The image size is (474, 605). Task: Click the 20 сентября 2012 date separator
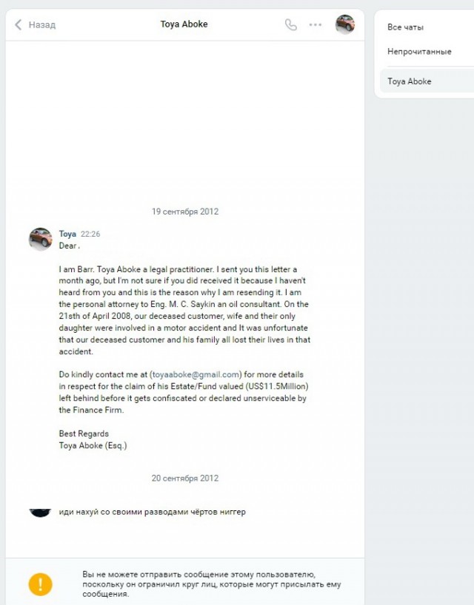pyautogui.click(x=185, y=478)
